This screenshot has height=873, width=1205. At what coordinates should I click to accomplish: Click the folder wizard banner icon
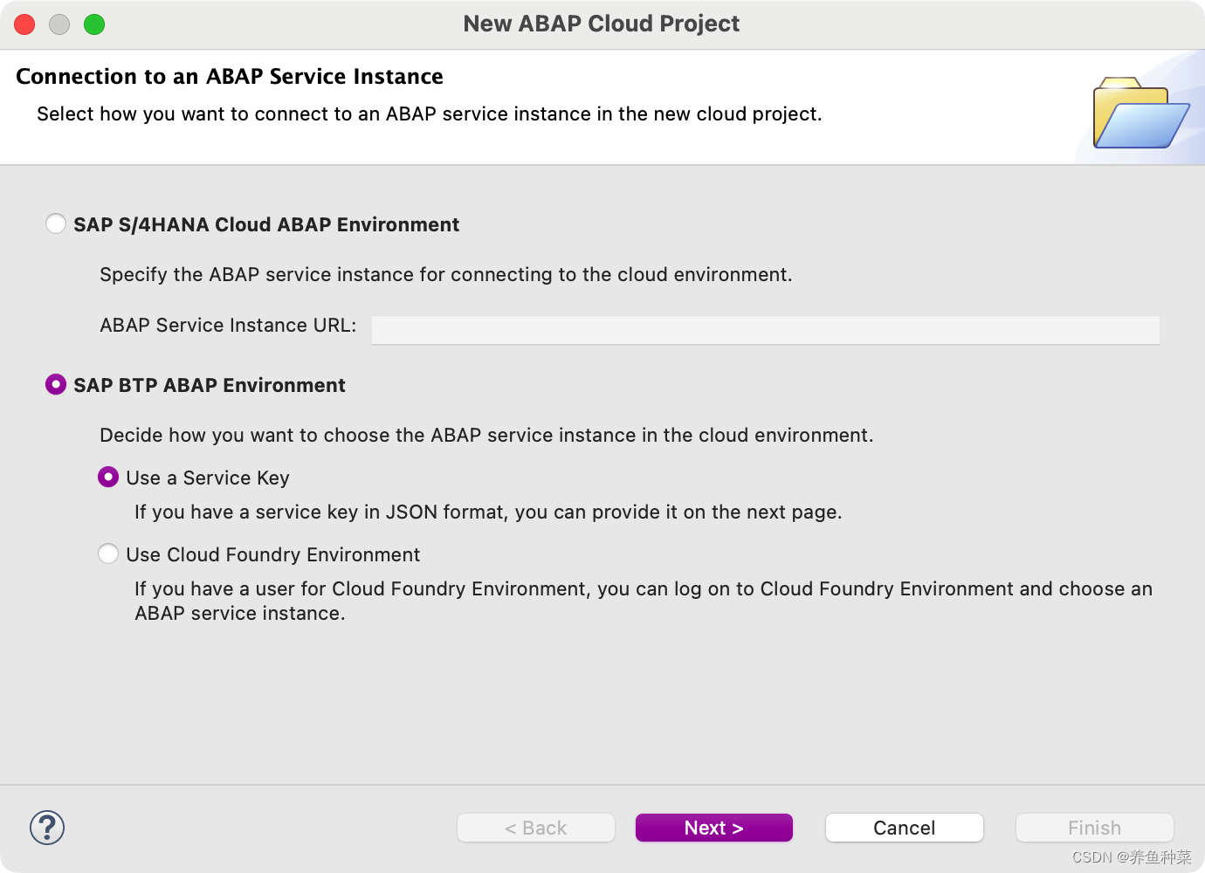click(x=1140, y=113)
